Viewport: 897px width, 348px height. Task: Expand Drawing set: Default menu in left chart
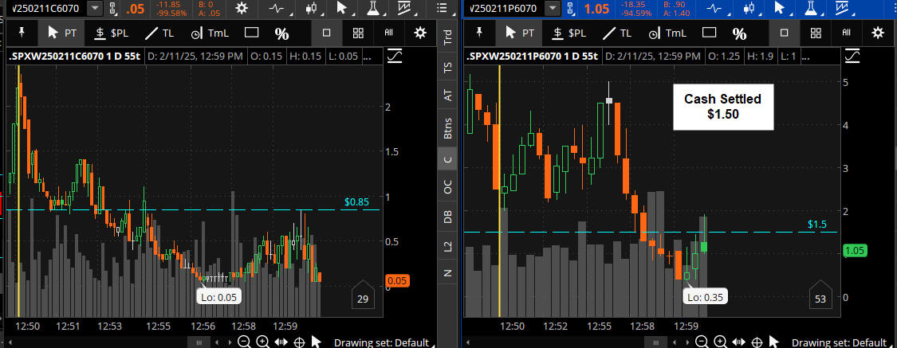pyautogui.click(x=383, y=342)
